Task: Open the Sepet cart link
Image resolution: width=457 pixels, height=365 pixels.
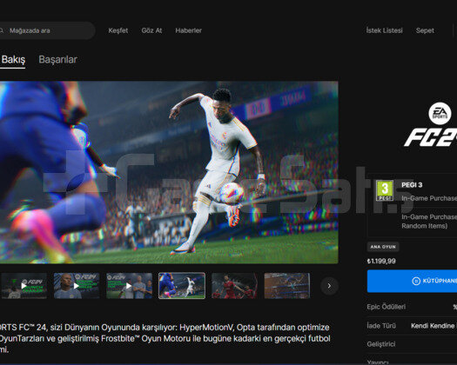Action: pos(425,30)
